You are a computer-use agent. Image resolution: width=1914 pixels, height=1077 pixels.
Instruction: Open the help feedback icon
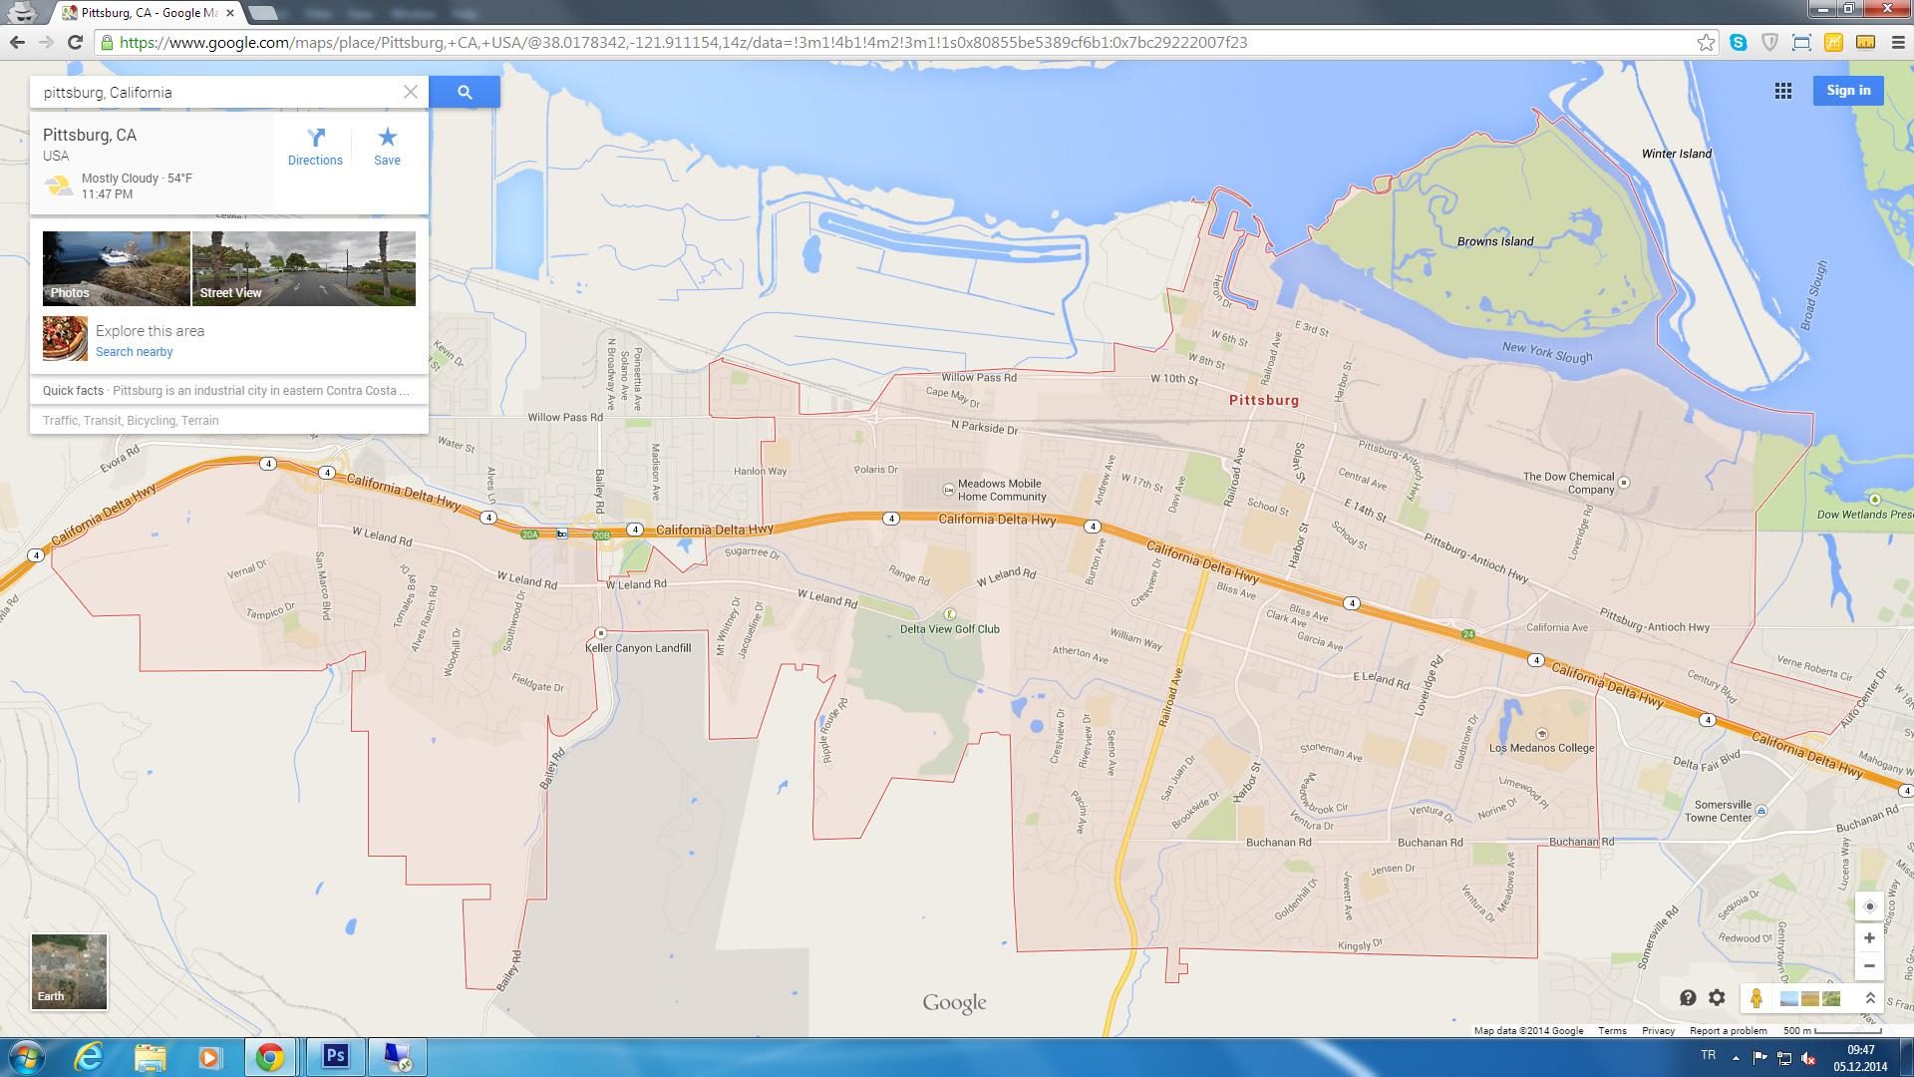tap(1688, 997)
